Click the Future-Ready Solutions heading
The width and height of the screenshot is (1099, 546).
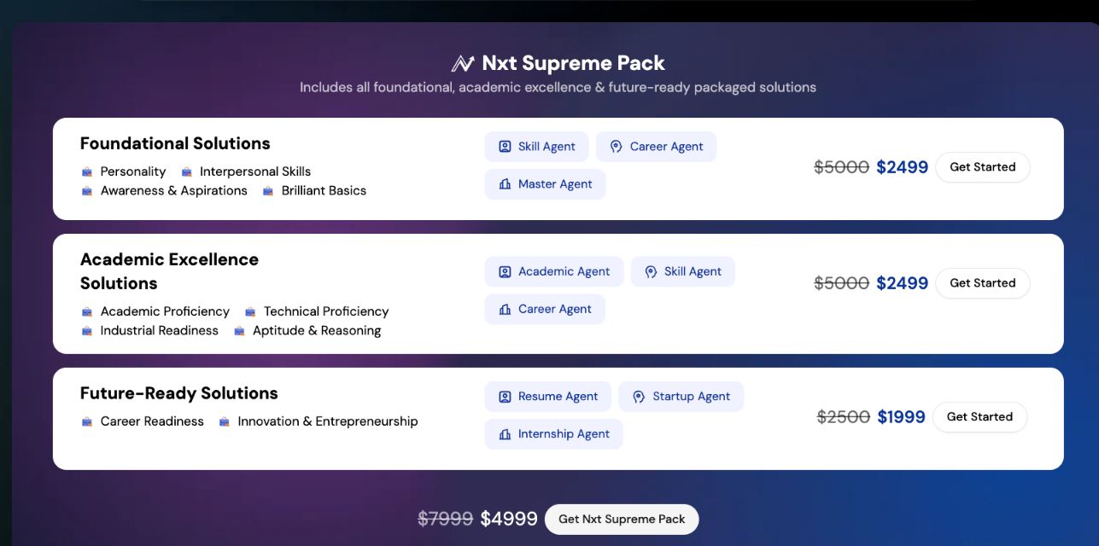click(179, 393)
